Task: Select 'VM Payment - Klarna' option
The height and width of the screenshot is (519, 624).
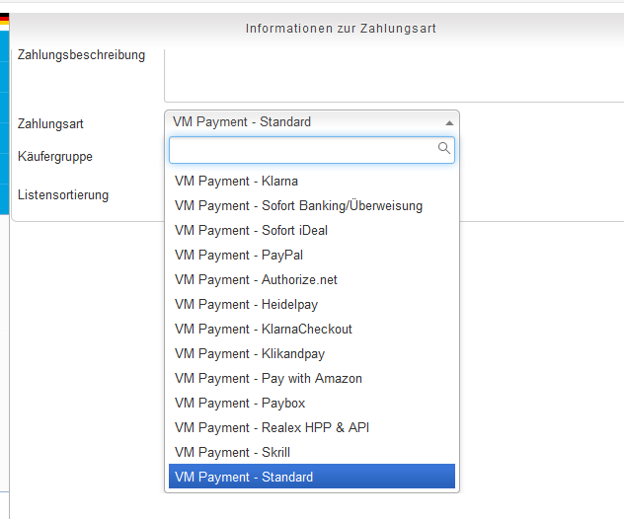Action: [x=236, y=182]
